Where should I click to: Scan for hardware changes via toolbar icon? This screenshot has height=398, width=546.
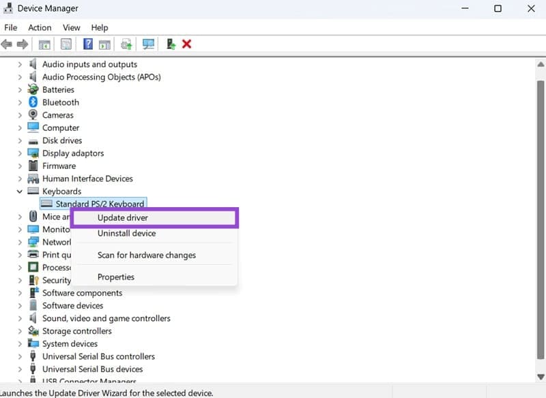tap(147, 44)
